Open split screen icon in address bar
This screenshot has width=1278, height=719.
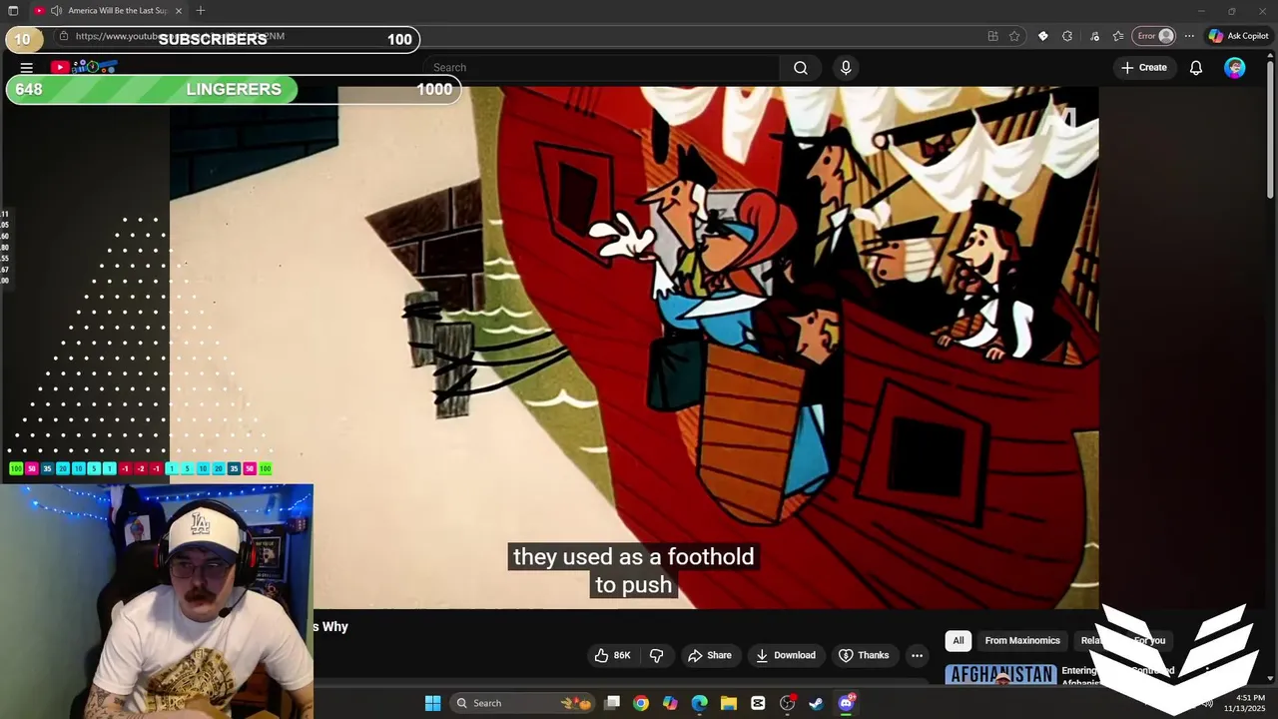992,36
